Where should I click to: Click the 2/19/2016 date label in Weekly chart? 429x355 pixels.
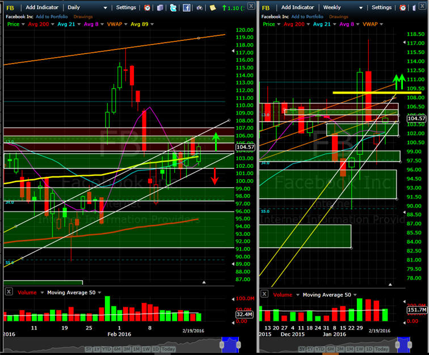click(380, 331)
